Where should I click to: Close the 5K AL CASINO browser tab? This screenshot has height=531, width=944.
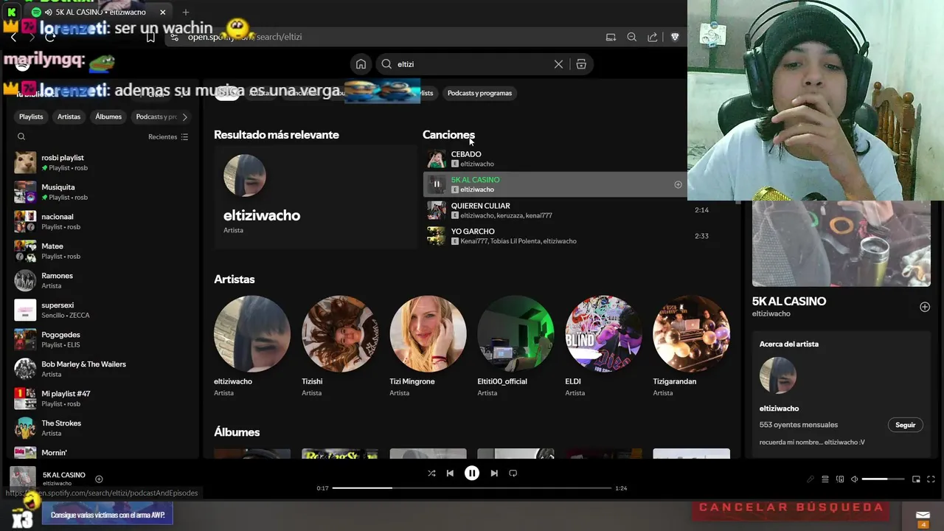[163, 12]
